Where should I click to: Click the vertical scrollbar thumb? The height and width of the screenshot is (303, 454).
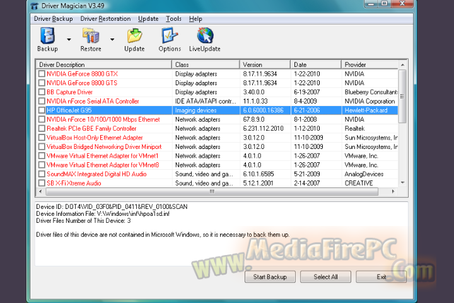pyautogui.click(x=402, y=96)
